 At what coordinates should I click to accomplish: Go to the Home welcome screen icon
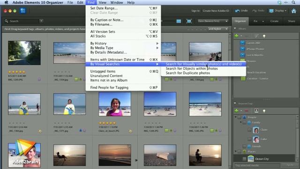click(x=294, y=11)
